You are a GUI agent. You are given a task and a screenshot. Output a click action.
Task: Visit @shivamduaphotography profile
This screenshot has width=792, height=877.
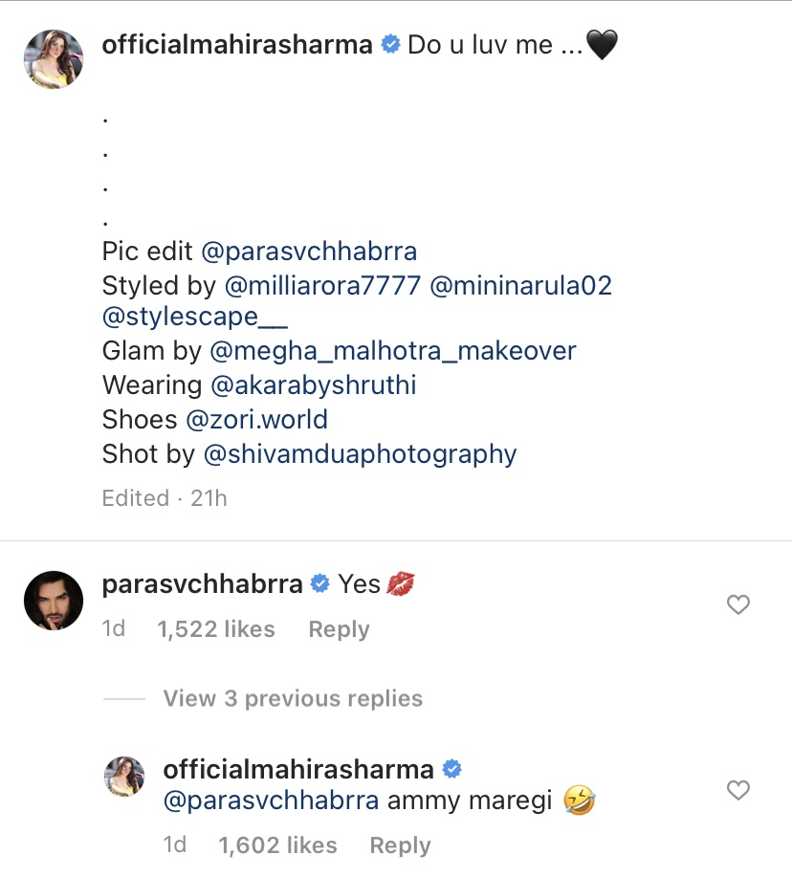360,453
